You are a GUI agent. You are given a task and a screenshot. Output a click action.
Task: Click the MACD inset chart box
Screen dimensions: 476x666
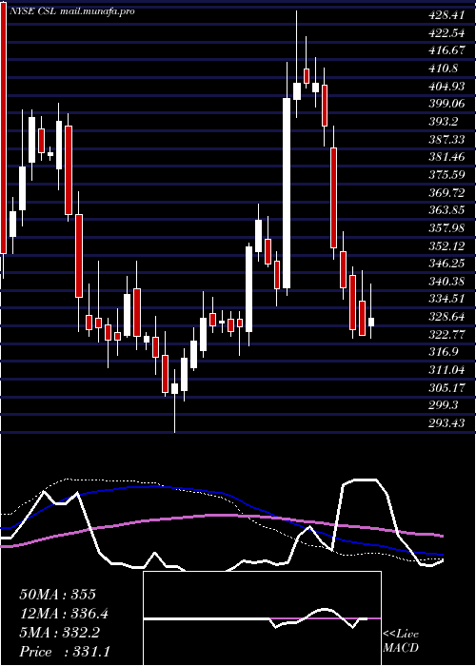pos(262,618)
